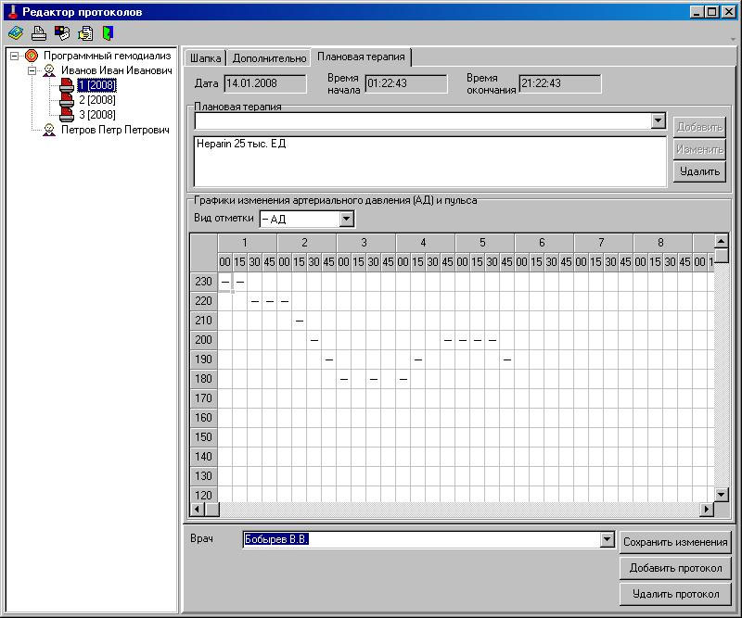Select patient Петров Петр Петрович
The image size is (742, 618).
115,131
